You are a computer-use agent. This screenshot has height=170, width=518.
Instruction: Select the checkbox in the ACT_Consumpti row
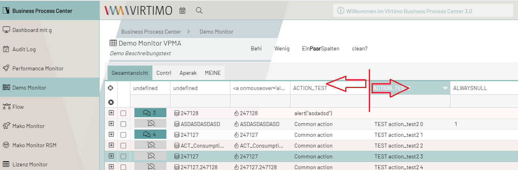click(x=123, y=146)
